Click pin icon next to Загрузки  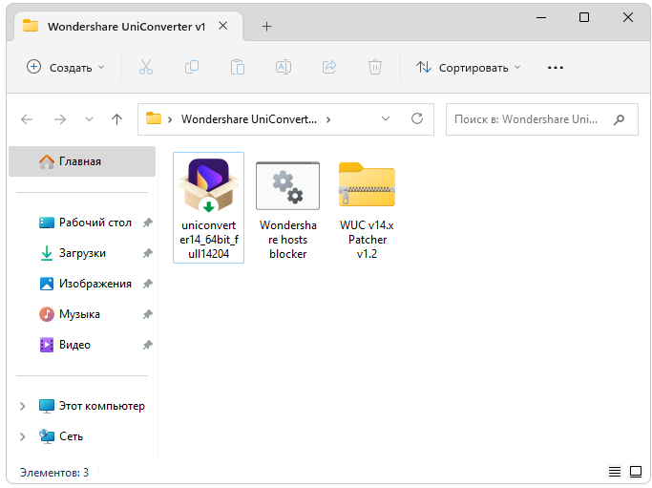pos(147,253)
